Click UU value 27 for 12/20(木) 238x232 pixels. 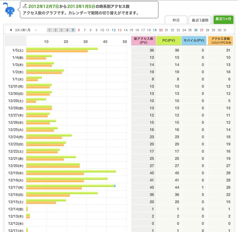(228, 166)
